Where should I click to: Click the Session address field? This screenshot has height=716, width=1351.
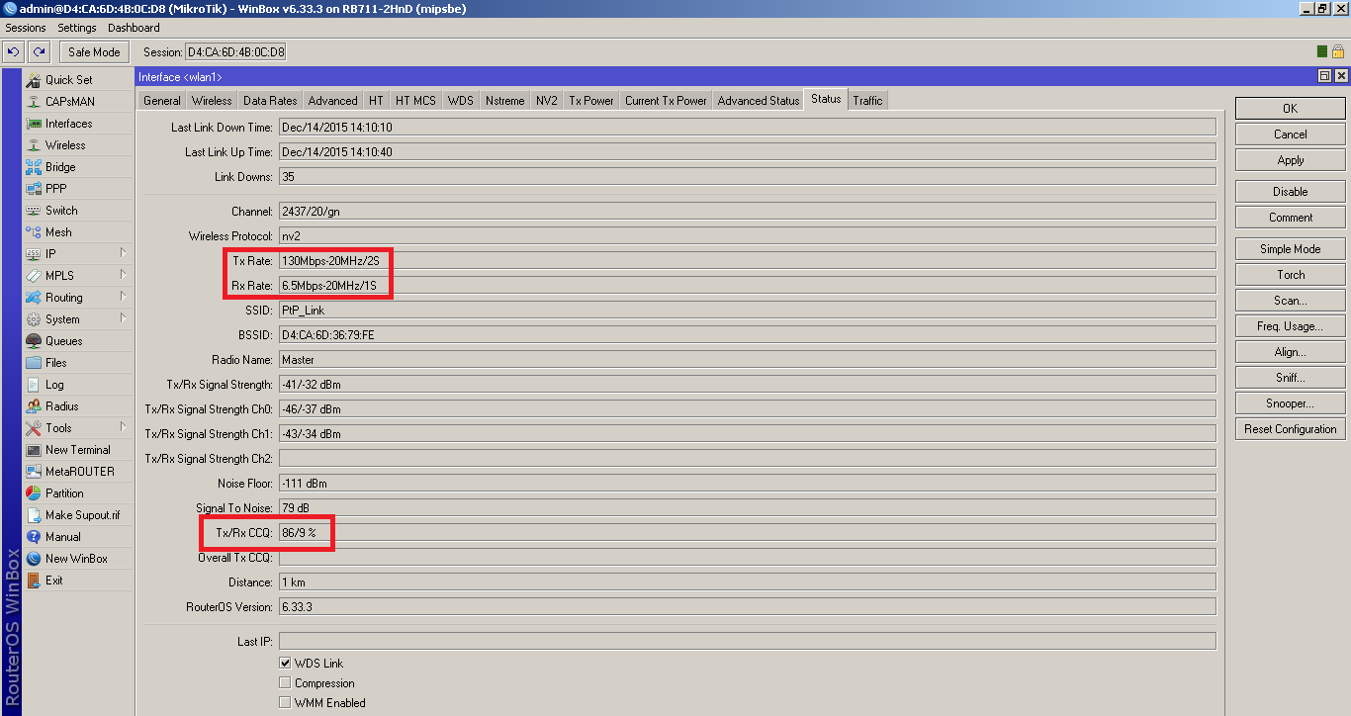point(235,52)
